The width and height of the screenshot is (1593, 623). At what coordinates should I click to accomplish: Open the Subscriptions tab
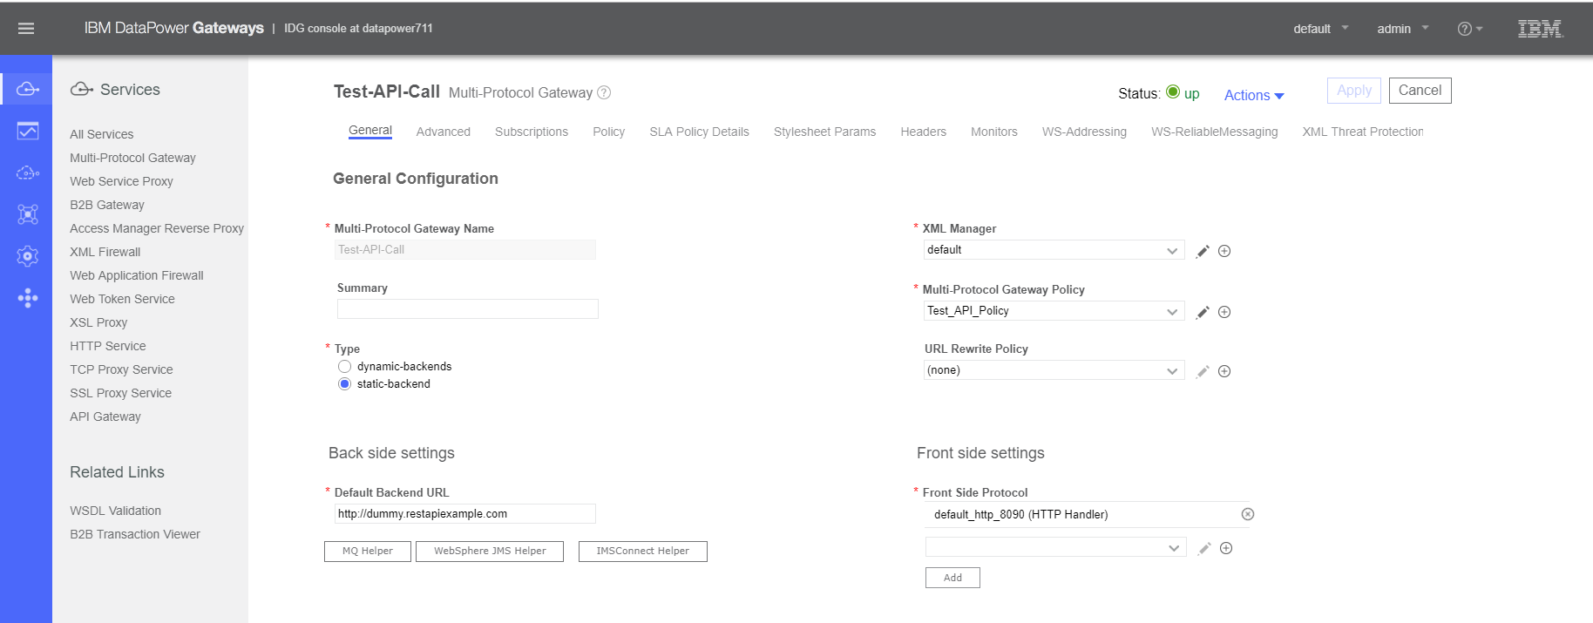[532, 132]
